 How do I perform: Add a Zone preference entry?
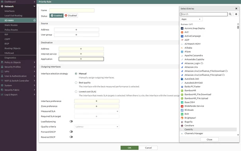pos(97,106)
